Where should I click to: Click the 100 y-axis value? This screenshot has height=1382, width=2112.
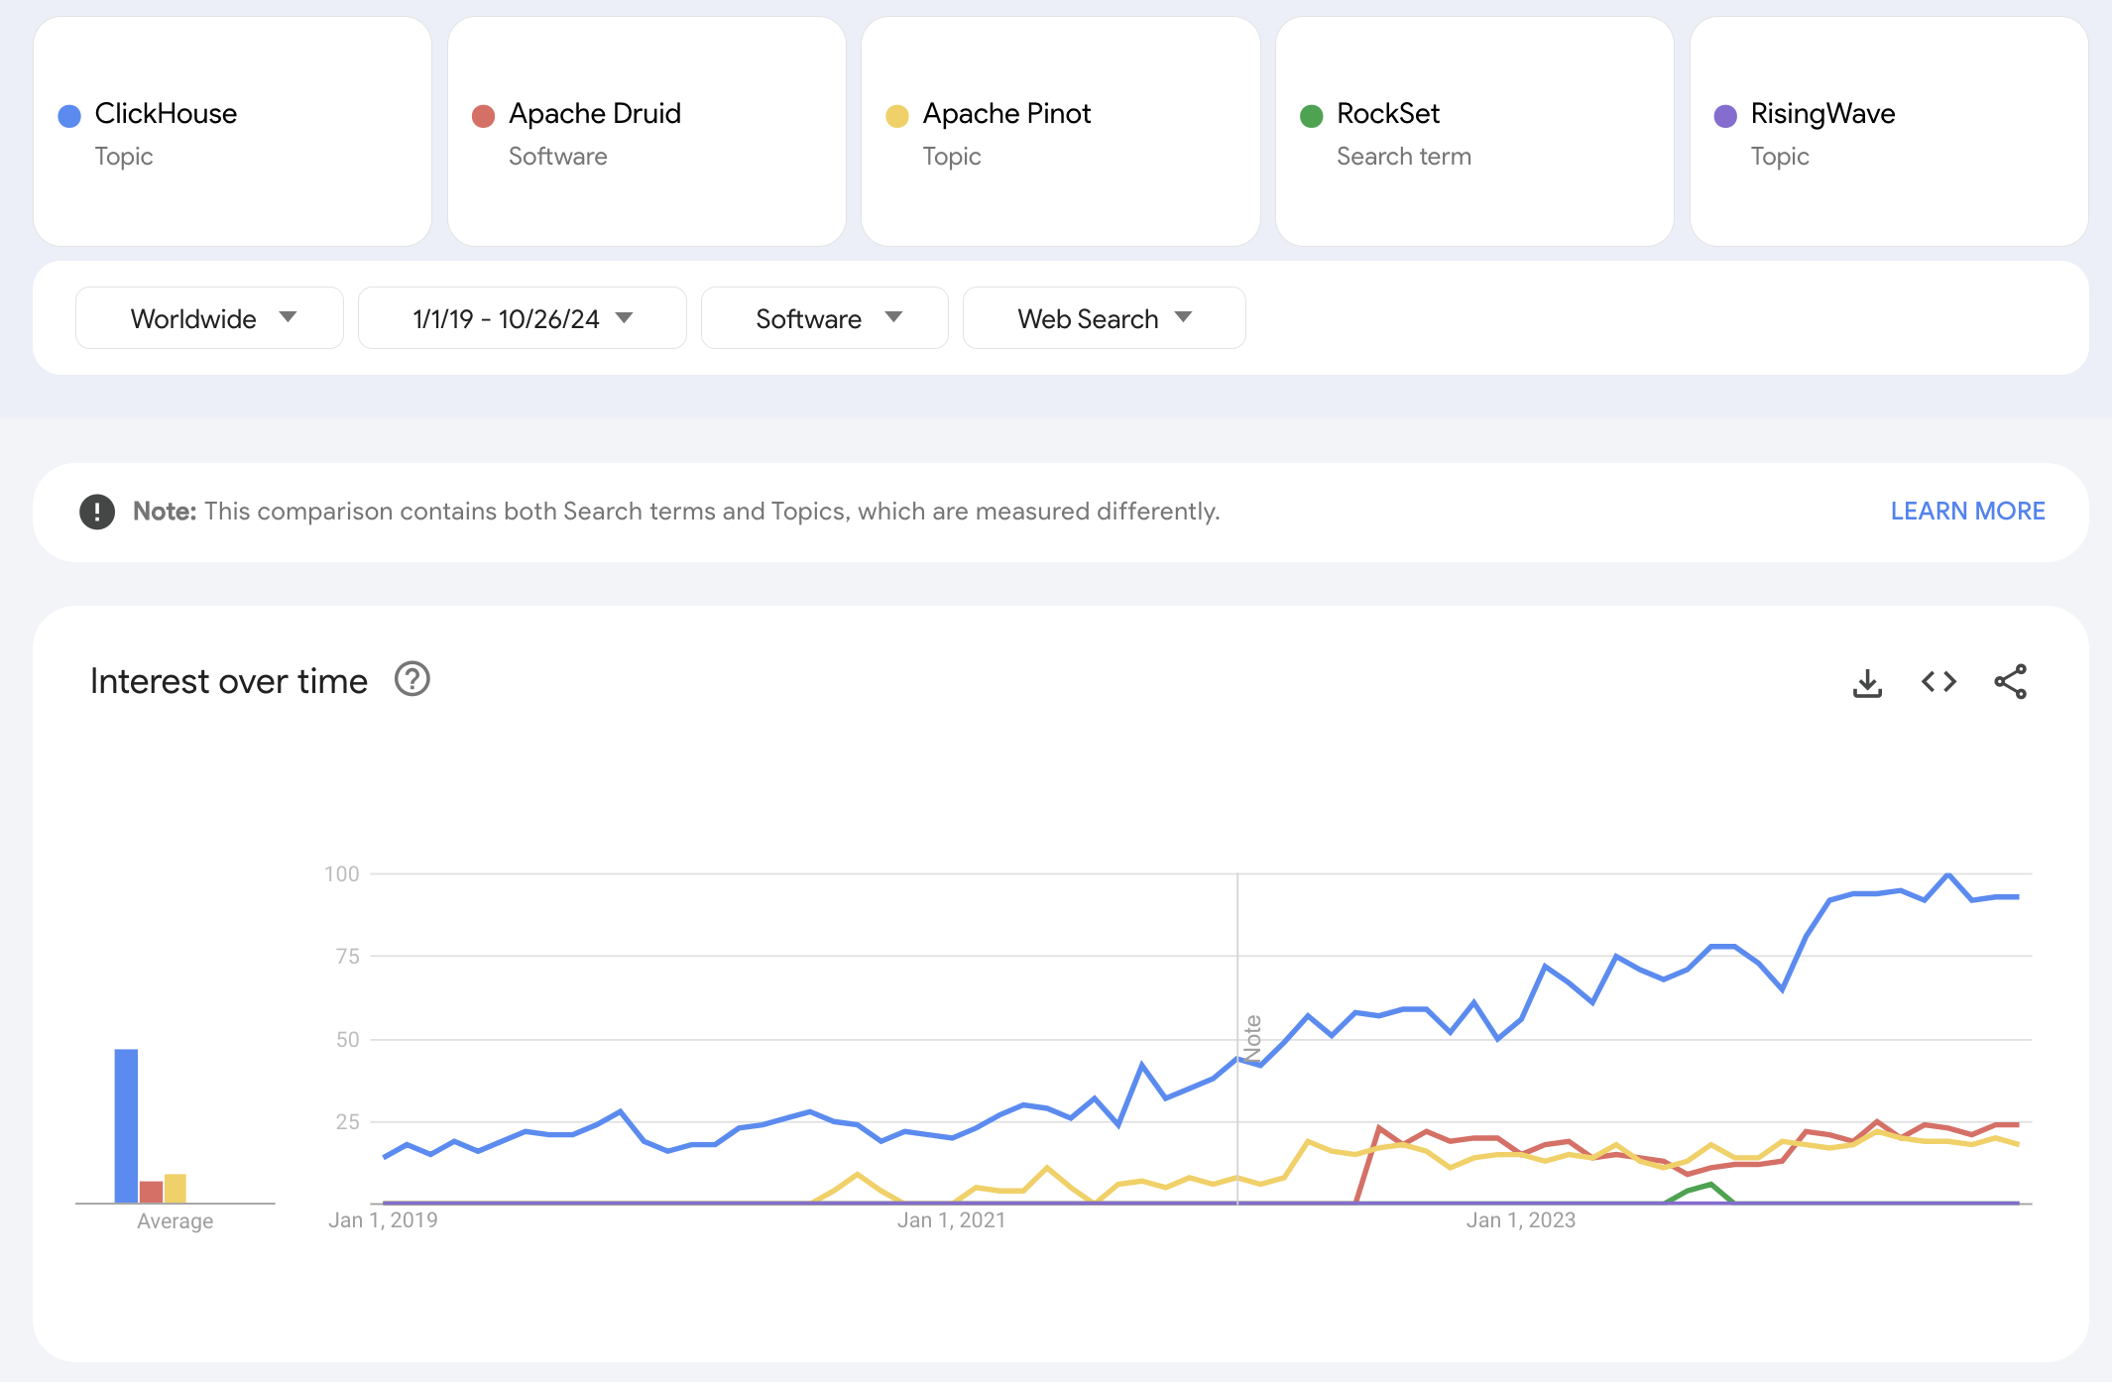[x=342, y=873]
